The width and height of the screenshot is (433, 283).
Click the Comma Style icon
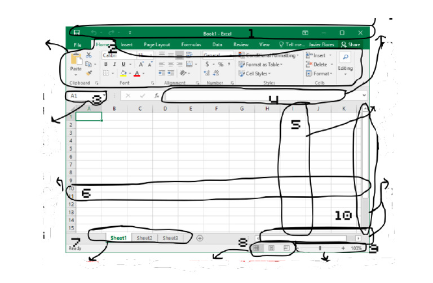pyautogui.click(x=229, y=64)
